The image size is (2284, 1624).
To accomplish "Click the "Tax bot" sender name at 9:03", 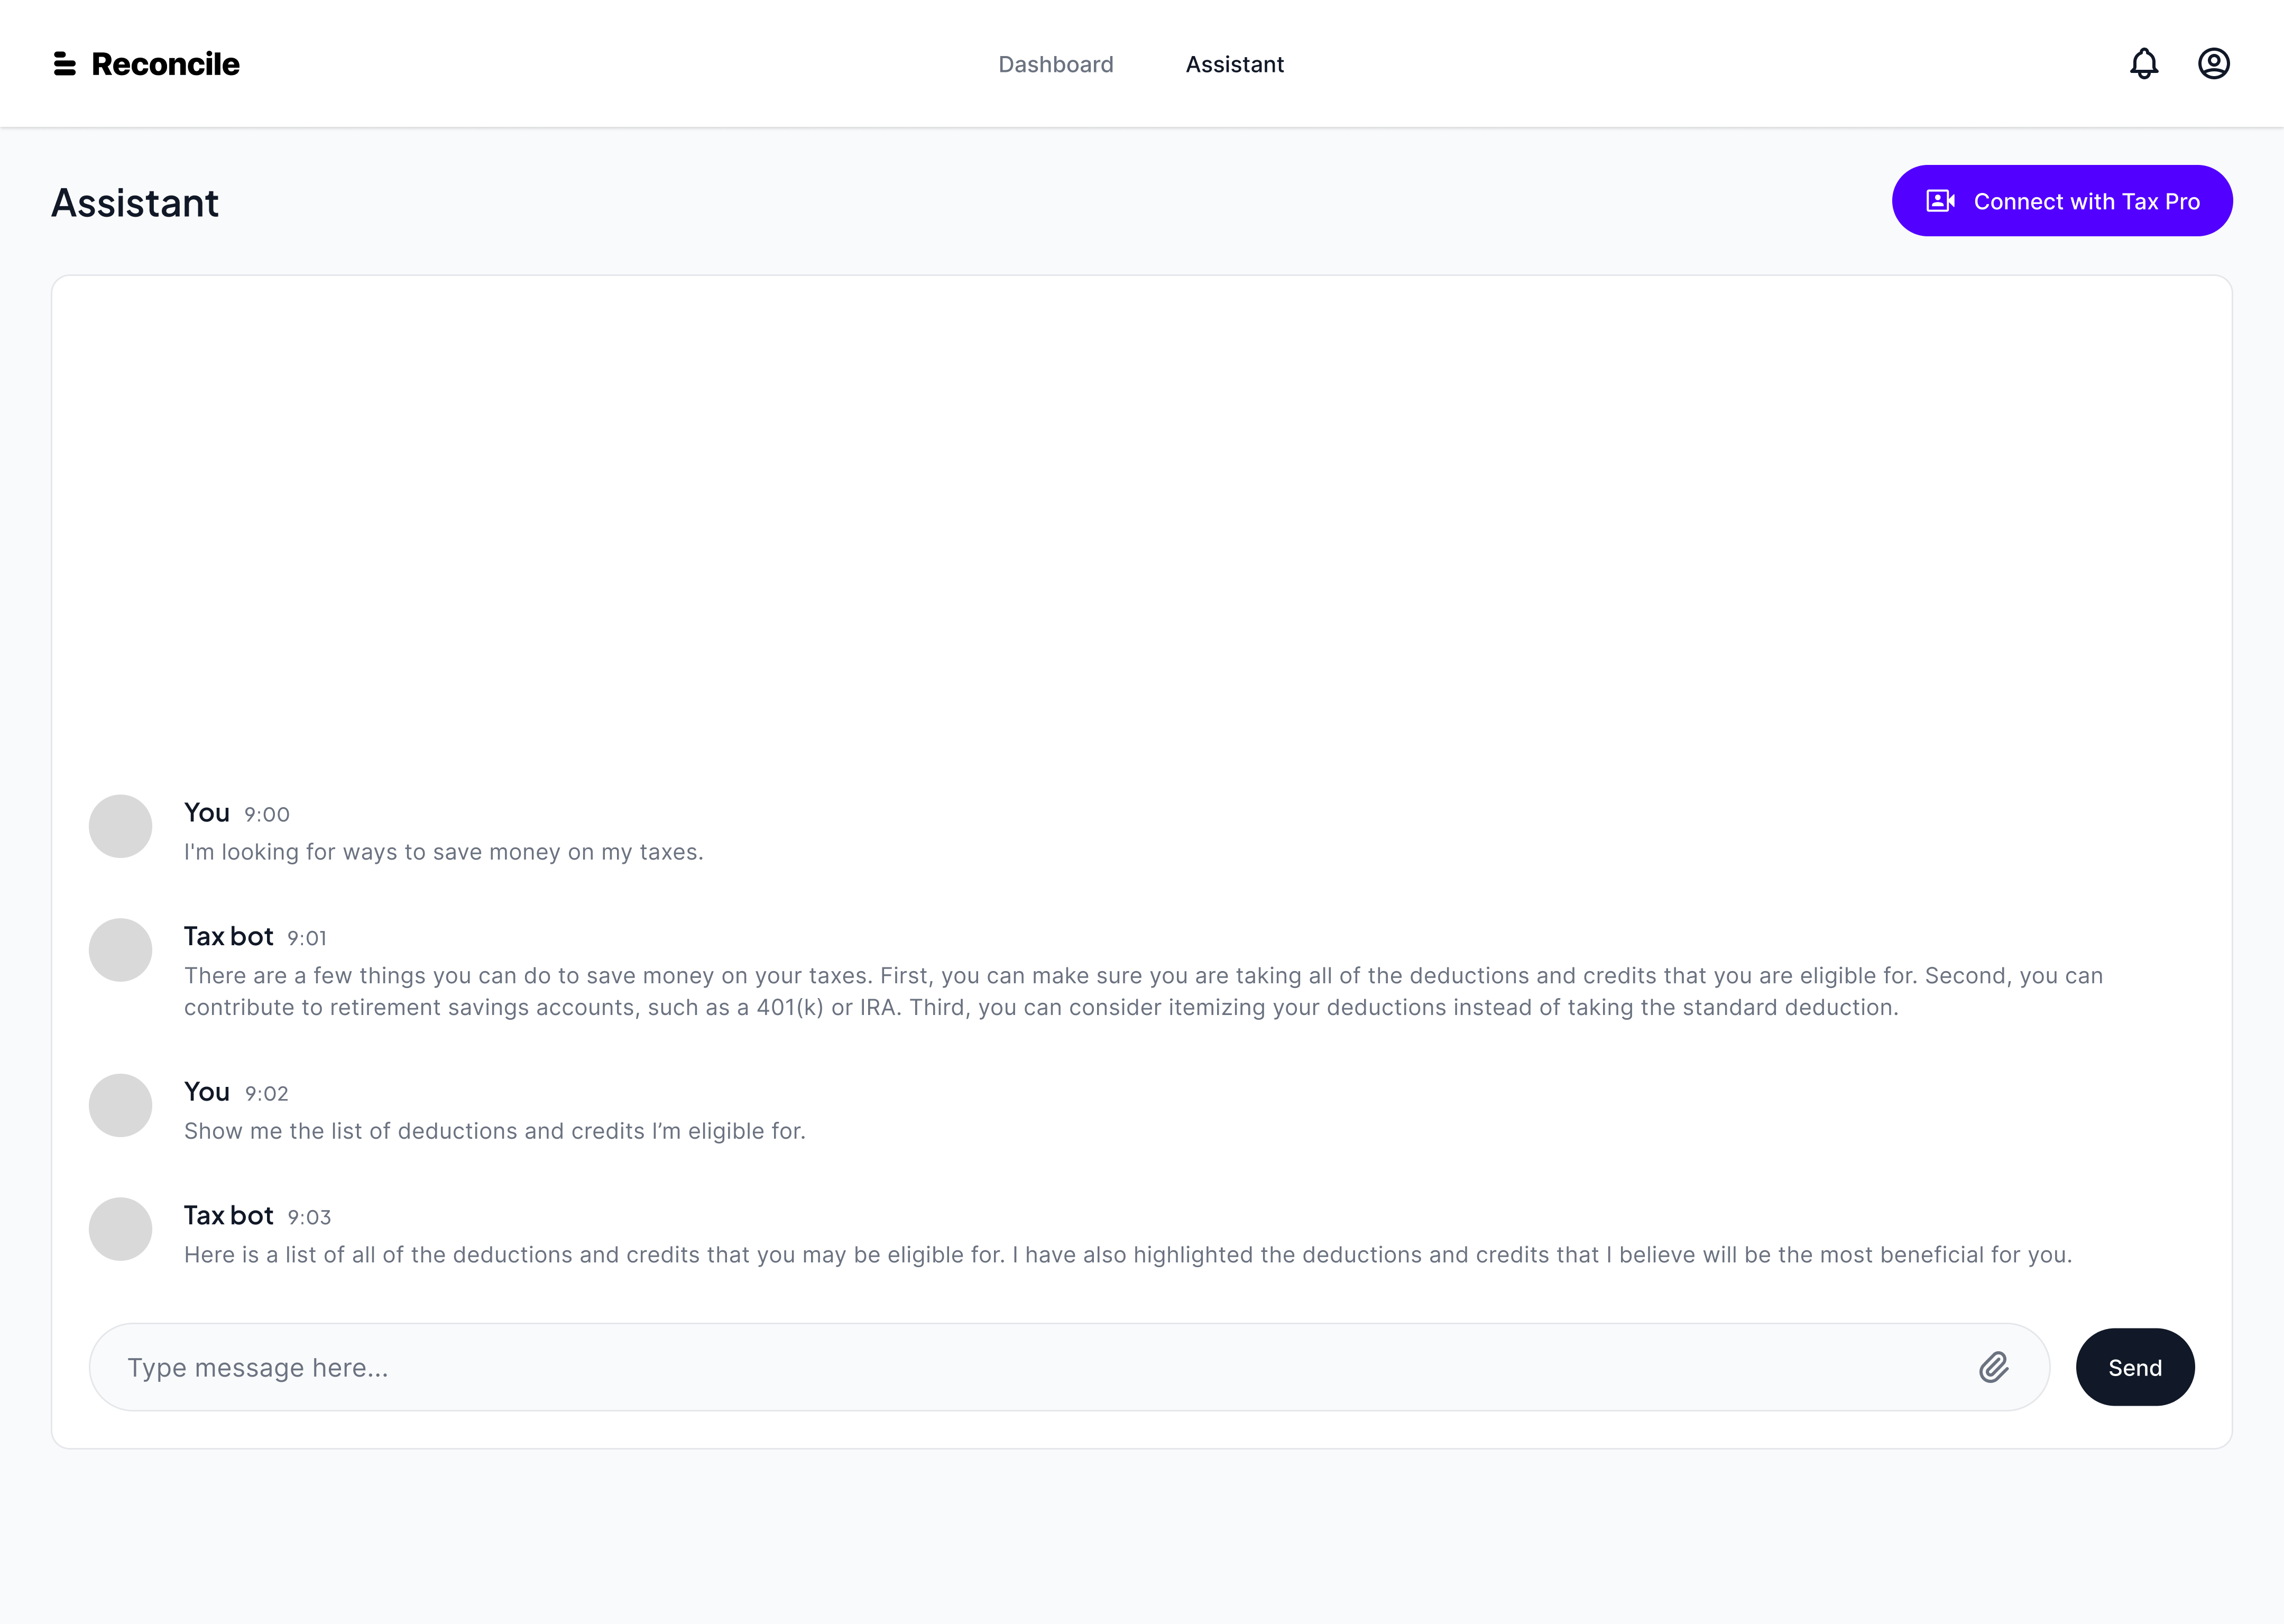I will click(x=229, y=1216).
